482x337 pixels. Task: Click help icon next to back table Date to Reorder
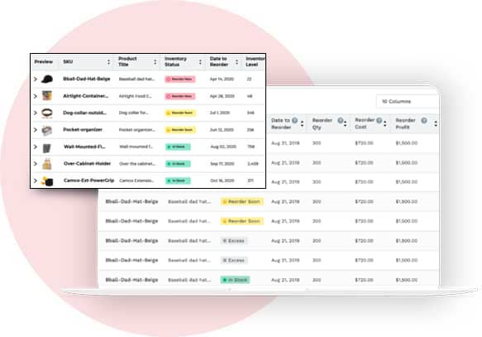(294, 120)
